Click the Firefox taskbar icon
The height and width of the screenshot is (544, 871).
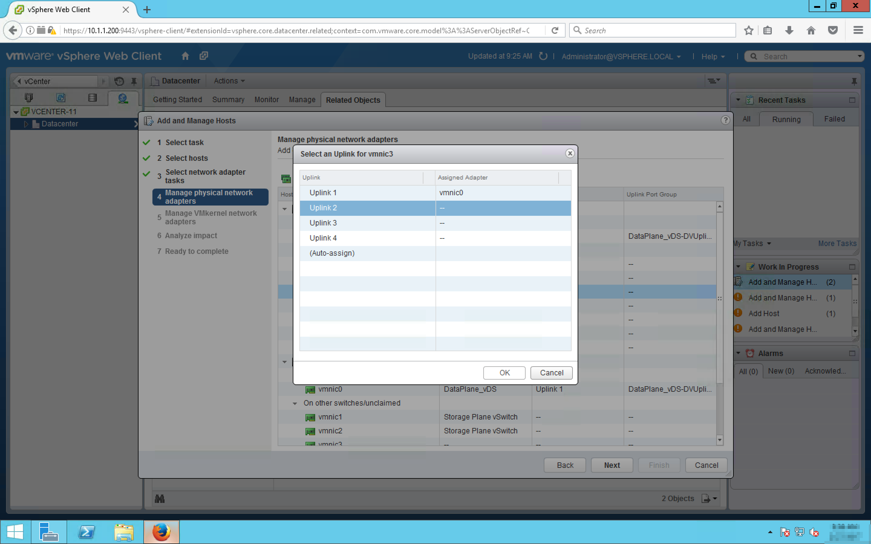coord(161,532)
